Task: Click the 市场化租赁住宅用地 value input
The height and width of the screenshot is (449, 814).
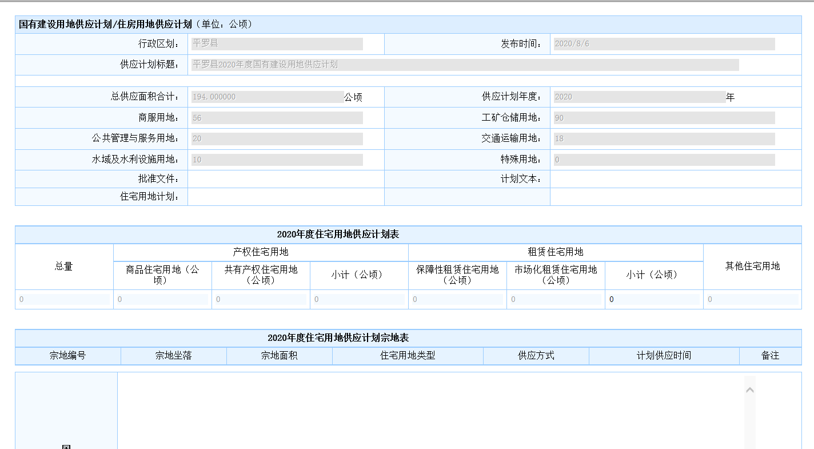Action: [x=556, y=300]
